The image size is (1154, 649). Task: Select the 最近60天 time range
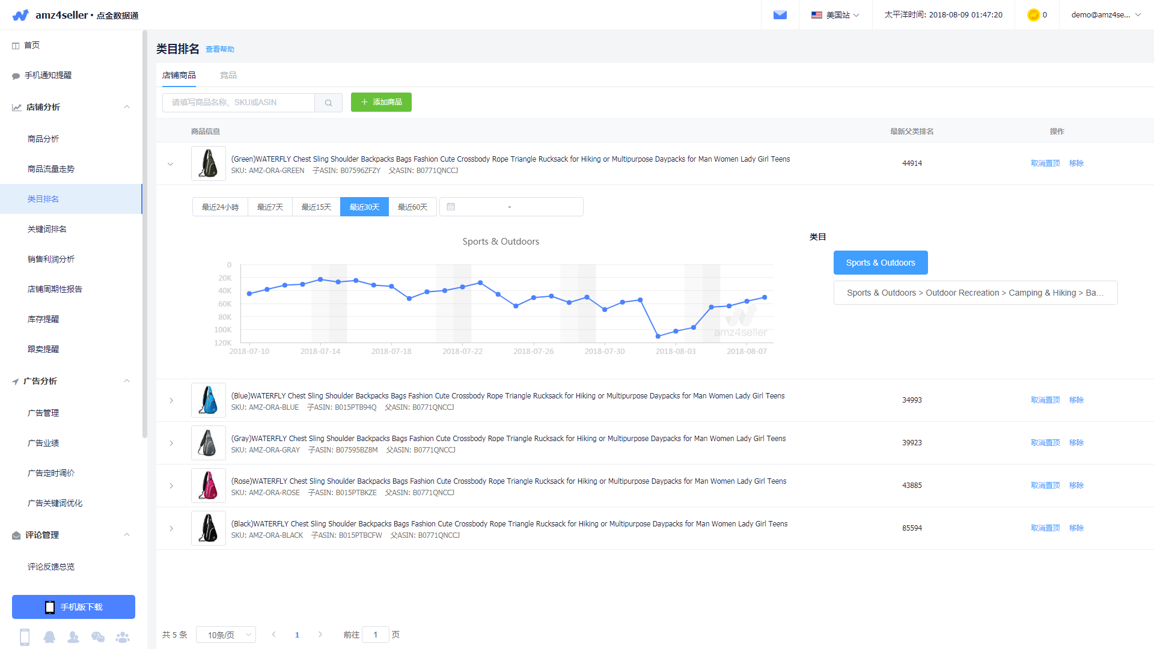pos(412,207)
